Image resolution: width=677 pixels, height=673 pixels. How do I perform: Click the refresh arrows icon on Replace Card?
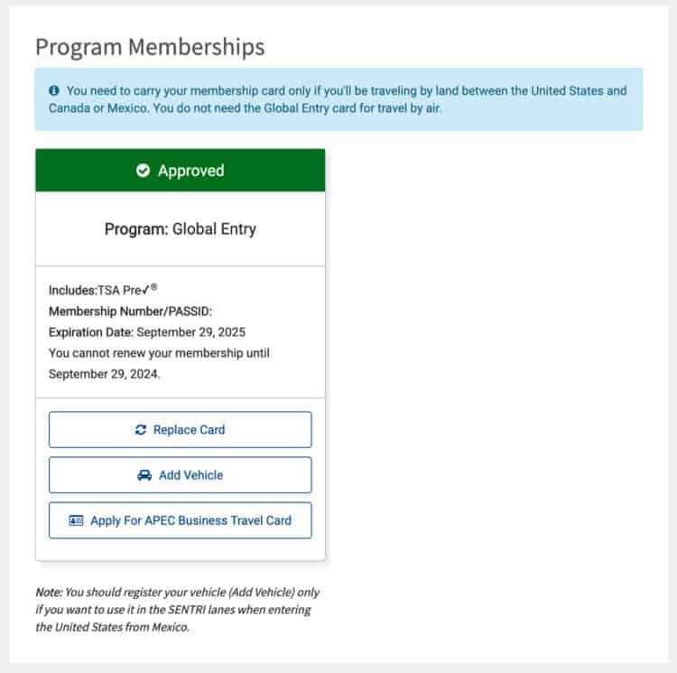pyautogui.click(x=141, y=430)
